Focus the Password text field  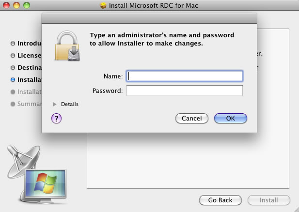(x=185, y=91)
